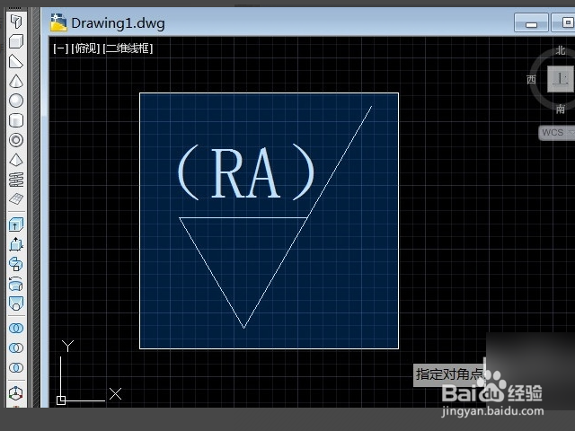Choose the Intersect boolean tool
Screen dimensions: 575x431
click(x=16, y=367)
